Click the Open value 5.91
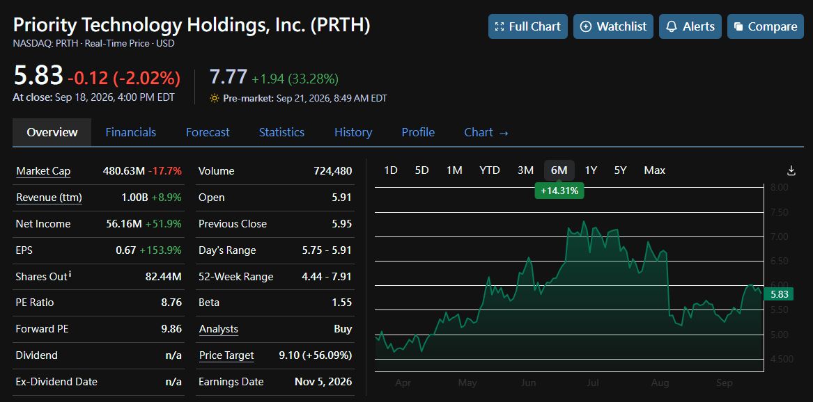 pyautogui.click(x=341, y=198)
